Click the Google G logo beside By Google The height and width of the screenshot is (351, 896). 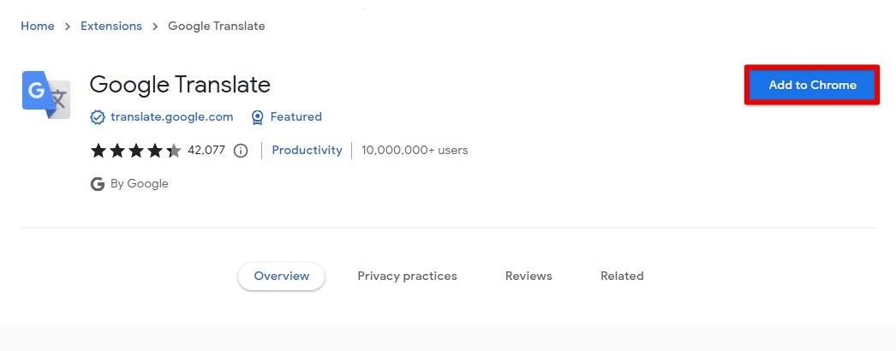pyautogui.click(x=98, y=184)
